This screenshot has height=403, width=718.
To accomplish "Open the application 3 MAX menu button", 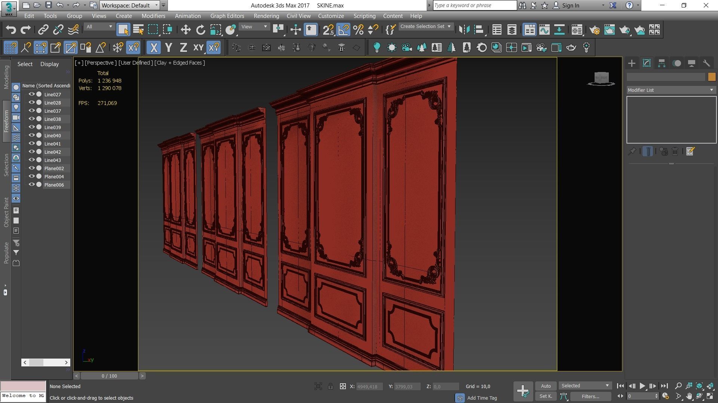I will point(9,9).
